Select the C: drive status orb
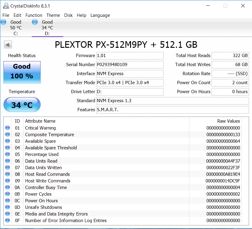Image resolution: width=252 pixels, height=229 pixels. pyautogui.click(x=4, y=22)
